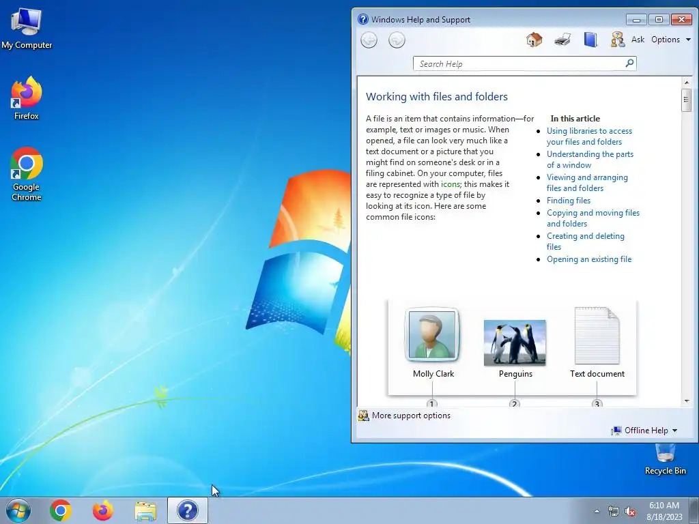Viewport: 699px width, 524px height.
Task: Click the 'In this article' heading text
Action: tap(575, 119)
